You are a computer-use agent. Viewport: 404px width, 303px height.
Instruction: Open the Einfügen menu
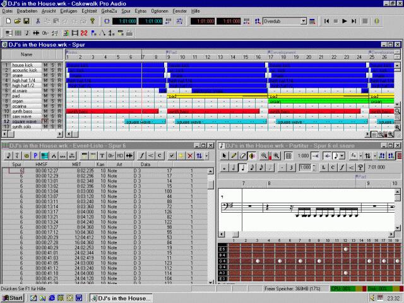pos(69,11)
